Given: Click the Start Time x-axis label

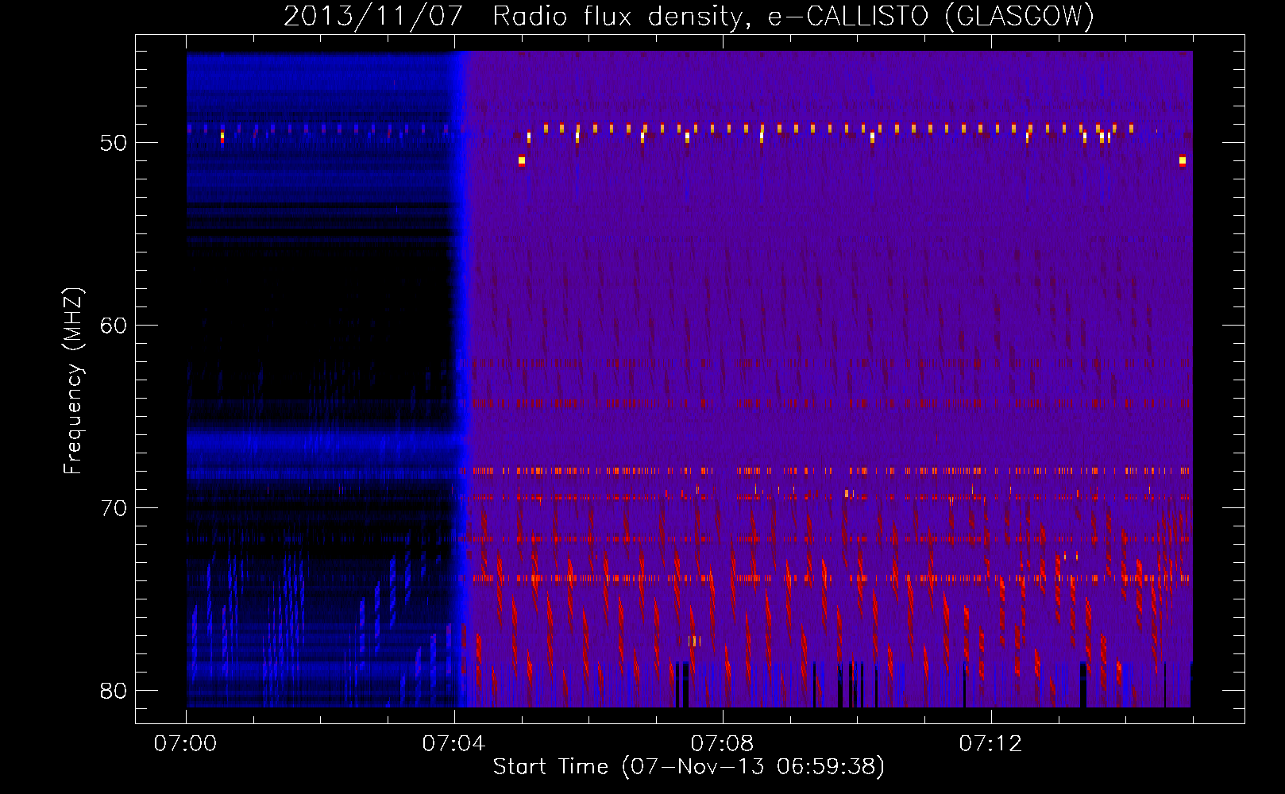Looking at the screenshot, I should coord(689,767).
